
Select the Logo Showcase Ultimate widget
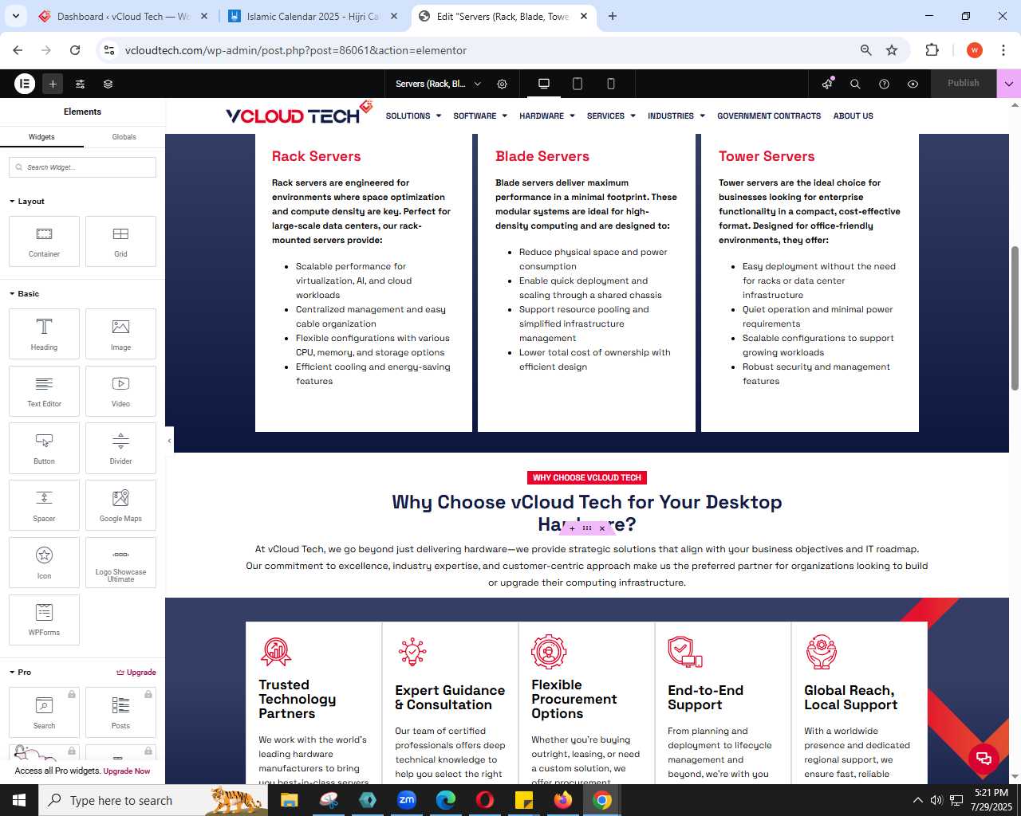(120, 563)
